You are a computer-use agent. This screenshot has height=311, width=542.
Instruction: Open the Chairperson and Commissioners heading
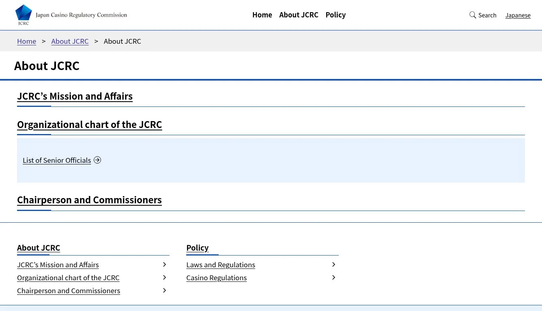89,200
